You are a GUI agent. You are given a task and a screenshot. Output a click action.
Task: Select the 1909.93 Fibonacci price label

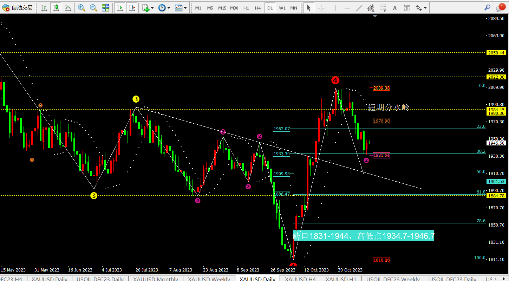pyautogui.click(x=282, y=174)
